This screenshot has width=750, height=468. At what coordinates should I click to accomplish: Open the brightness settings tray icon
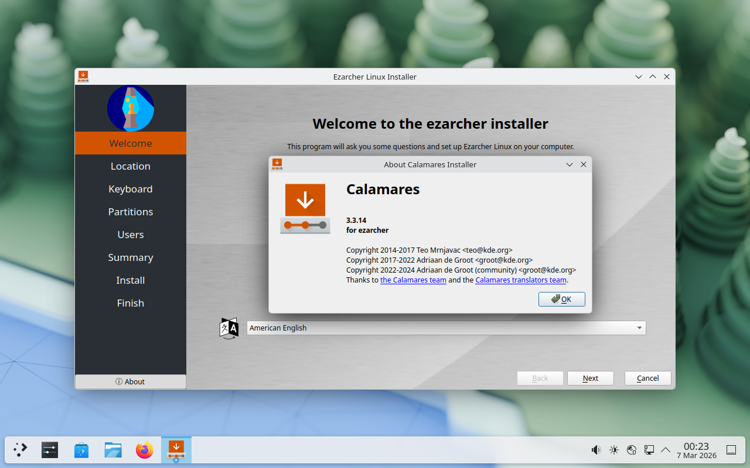coord(613,450)
